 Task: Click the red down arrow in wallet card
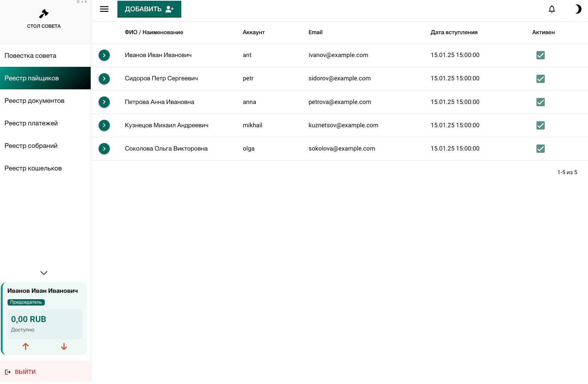point(64,346)
